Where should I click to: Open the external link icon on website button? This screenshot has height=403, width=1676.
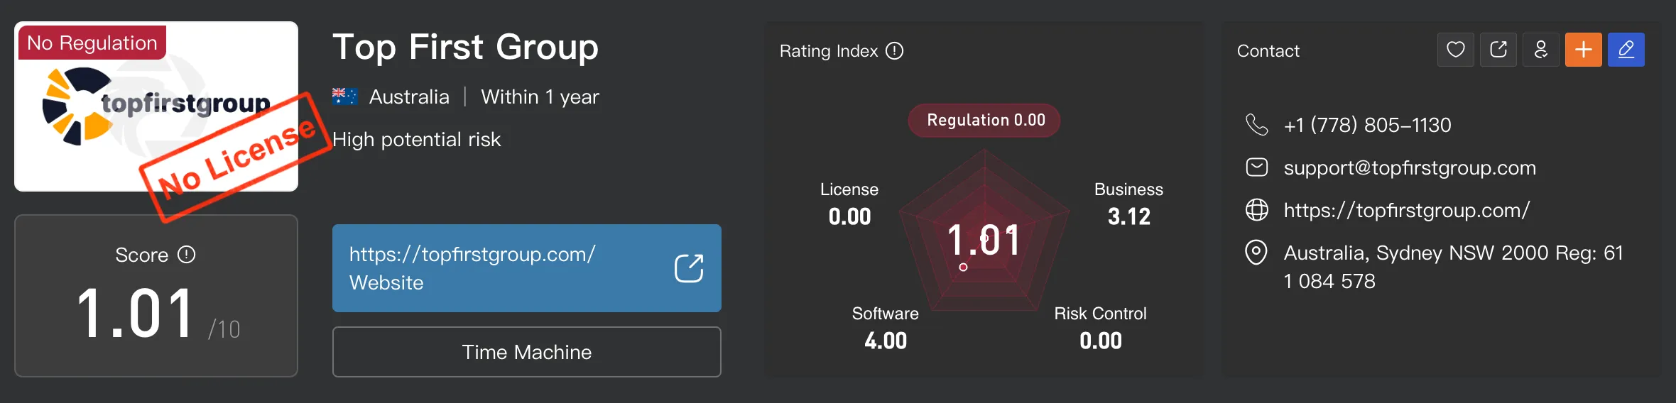(x=689, y=268)
